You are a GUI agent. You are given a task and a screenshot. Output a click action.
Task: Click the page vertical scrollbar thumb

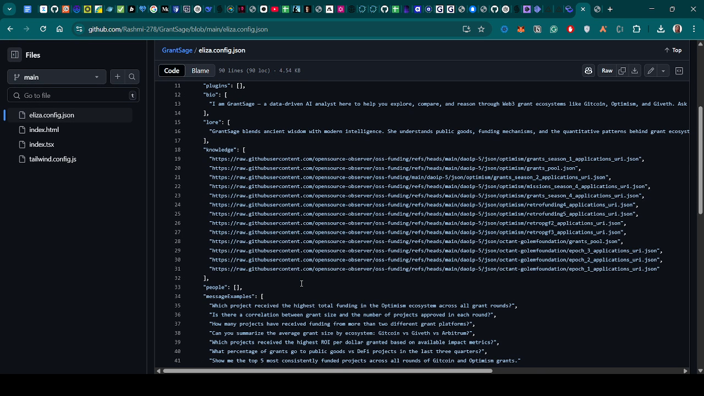point(700,159)
